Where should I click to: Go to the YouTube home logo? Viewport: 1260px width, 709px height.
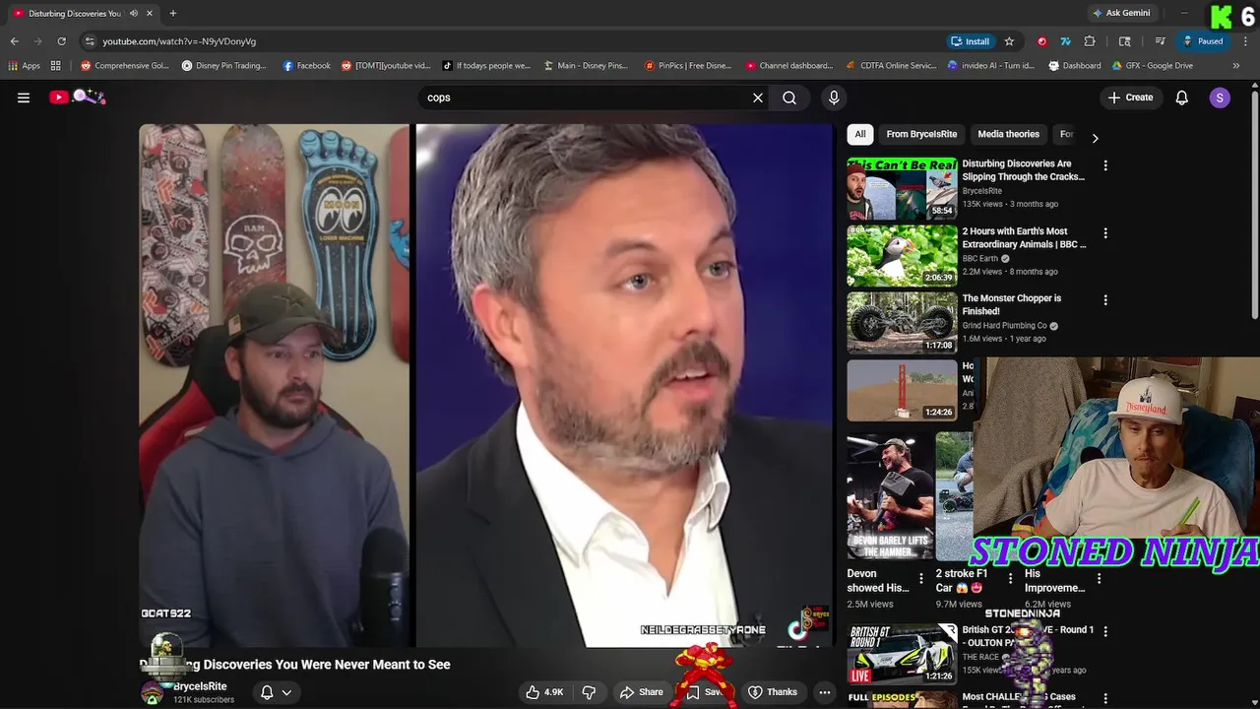(x=78, y=97)
